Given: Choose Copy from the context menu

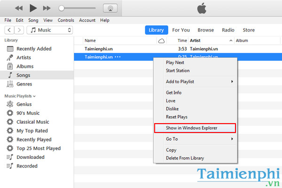Looking at the screenshot, I should [x=196, y=150].
